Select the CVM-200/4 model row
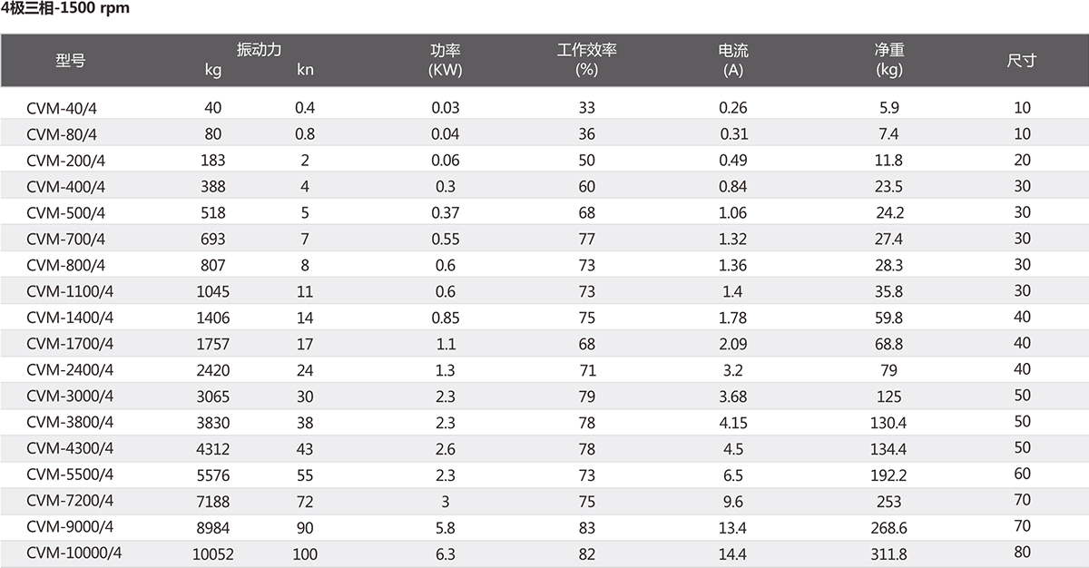1089x568 pixels. point(544,160)
